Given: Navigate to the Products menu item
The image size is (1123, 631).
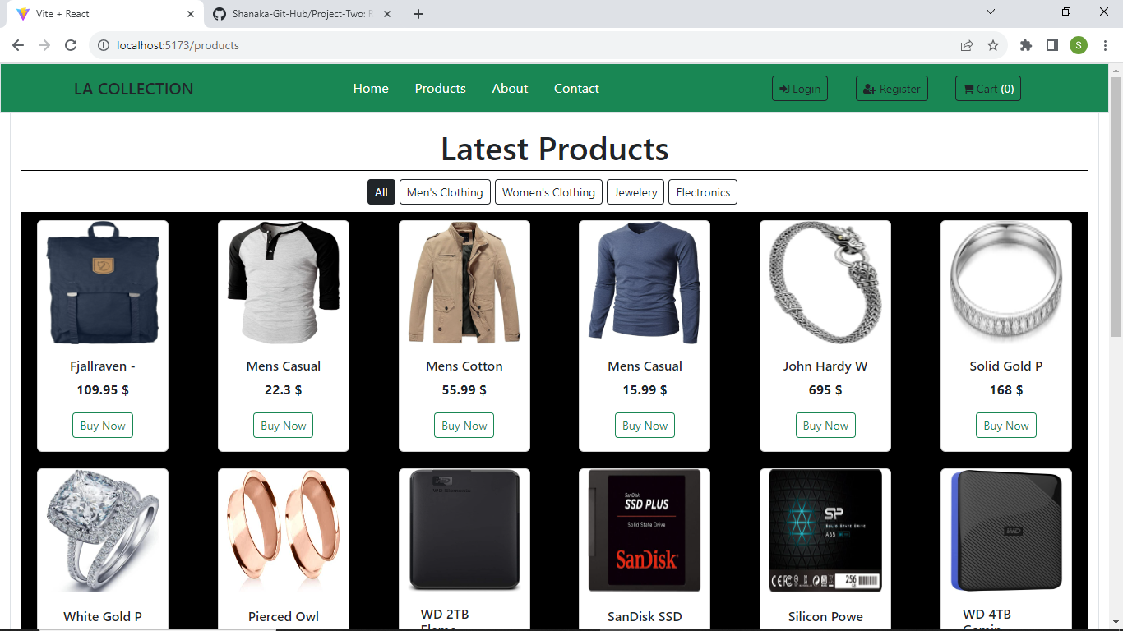Looking at the screenshot, I should pos(441,88).
